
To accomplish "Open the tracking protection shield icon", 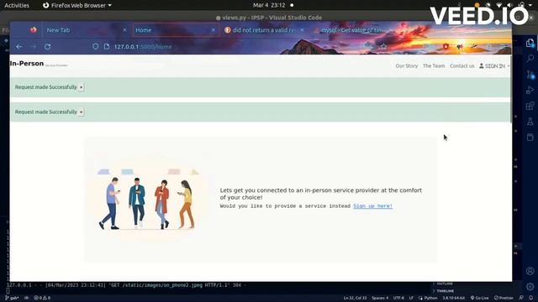I will [95, 47].
